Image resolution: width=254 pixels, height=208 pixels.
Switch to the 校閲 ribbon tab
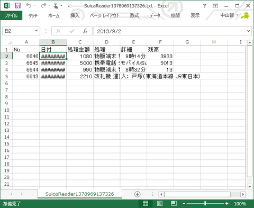175,15
